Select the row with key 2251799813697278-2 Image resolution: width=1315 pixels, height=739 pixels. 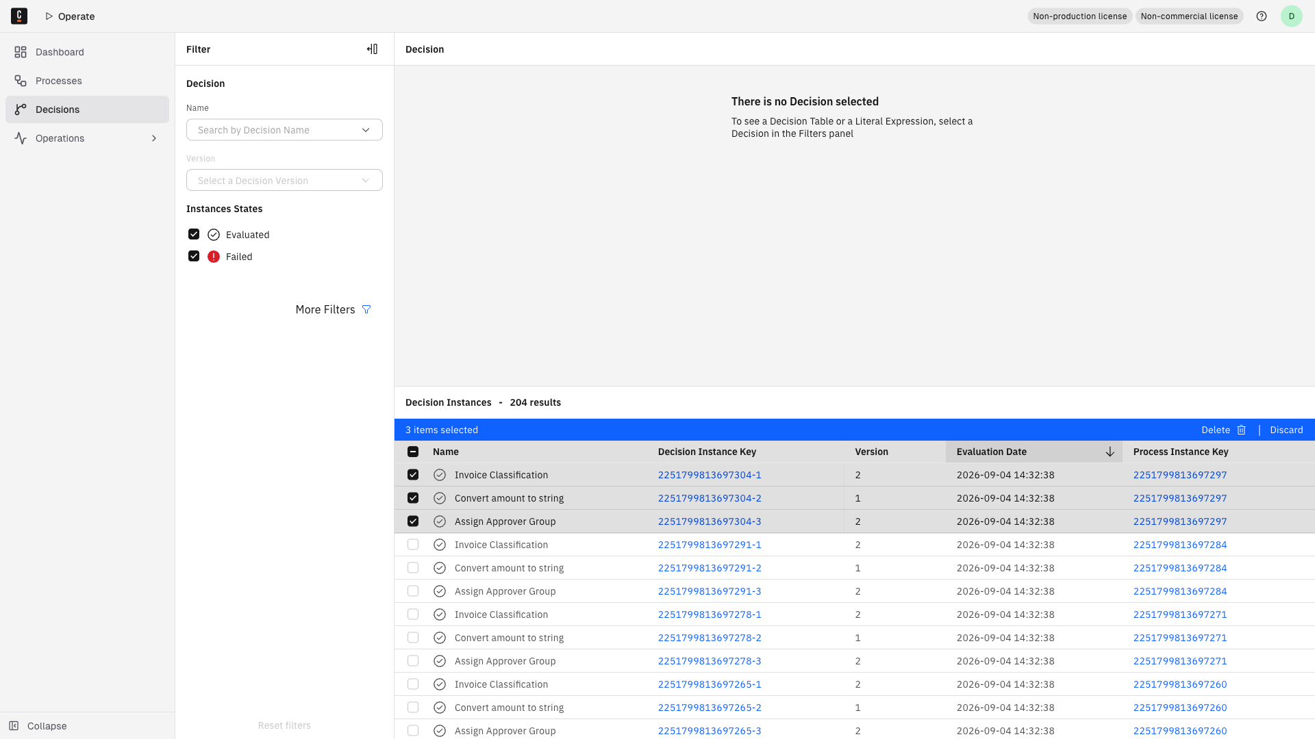[413, 638]
